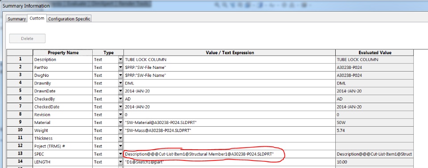Select the Custom tab
This screenshot has height=168, width=428.
[x=37, y=18]
